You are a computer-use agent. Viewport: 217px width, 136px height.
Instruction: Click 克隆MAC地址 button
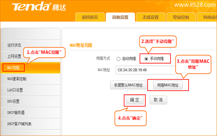(168, 85)
